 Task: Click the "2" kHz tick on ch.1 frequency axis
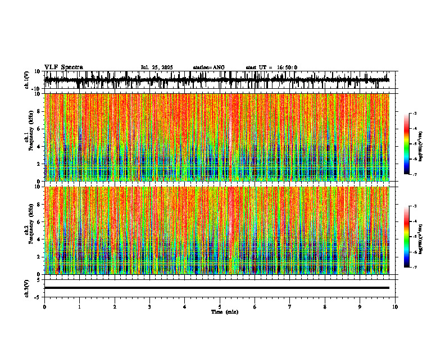[39, 164]
